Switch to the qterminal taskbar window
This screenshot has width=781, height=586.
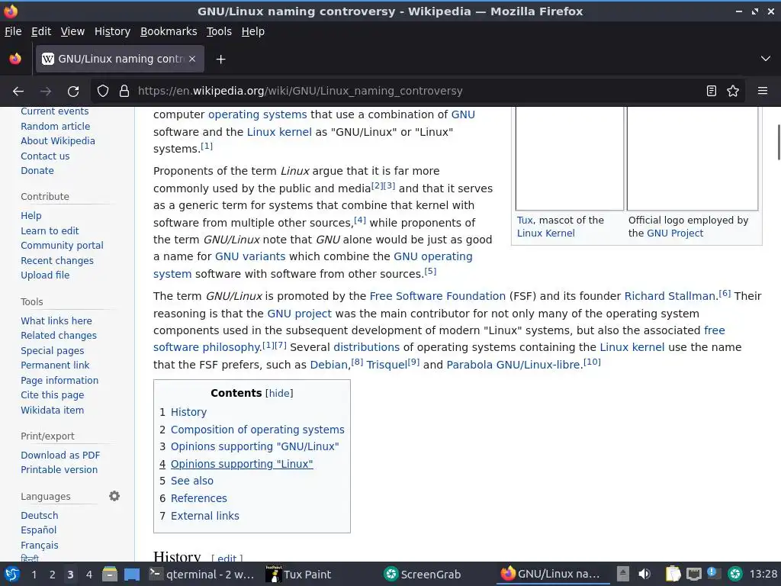[201, 574]
